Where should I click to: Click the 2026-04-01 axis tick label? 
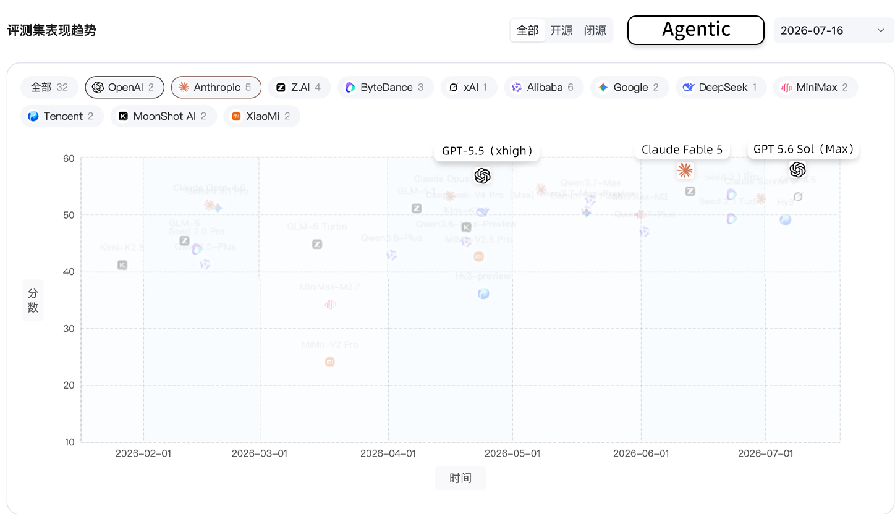388,453
